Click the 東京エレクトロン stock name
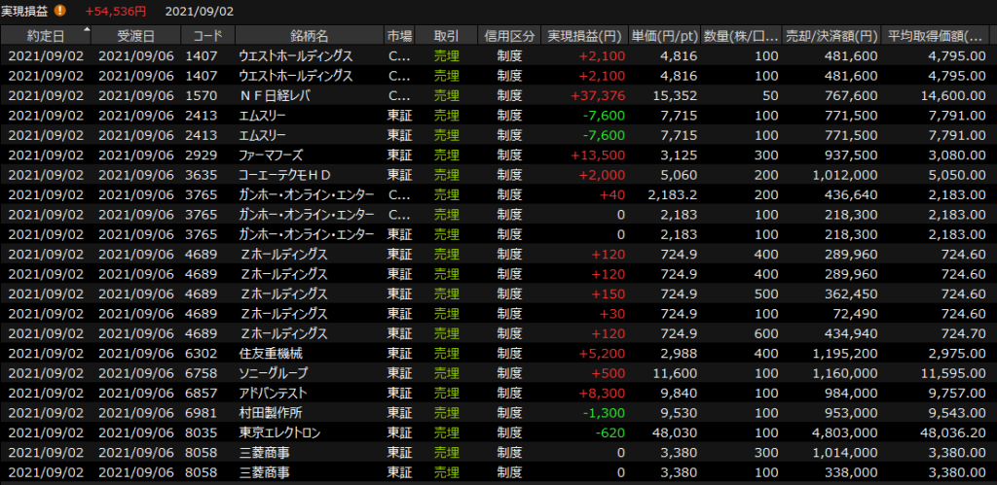997x485 pixels. tap(278, 433)
